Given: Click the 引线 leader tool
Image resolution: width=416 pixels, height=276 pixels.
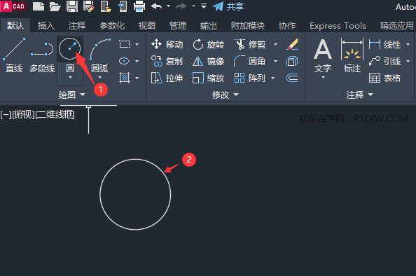Looking at the screenshot, I should click(x=384, y=62).
